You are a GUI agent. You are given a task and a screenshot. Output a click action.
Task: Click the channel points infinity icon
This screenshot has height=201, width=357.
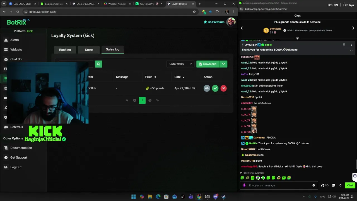tap(325, 185)
